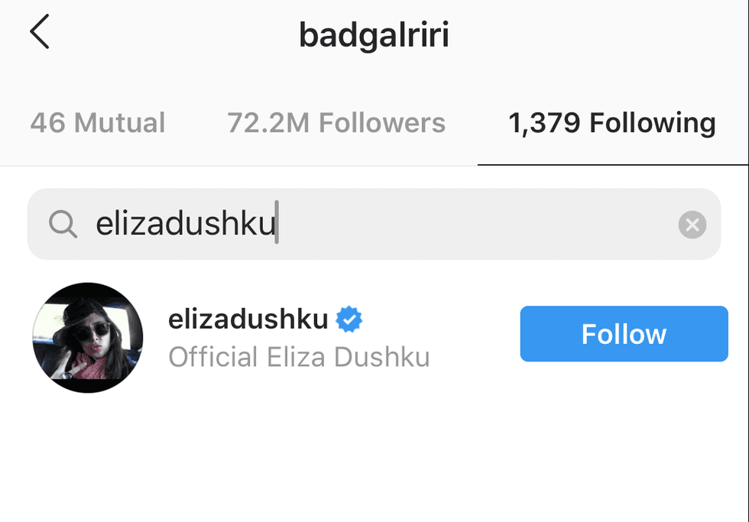Click the active underline beneath Following tab

pyautogui.click(x=613, y=165)
